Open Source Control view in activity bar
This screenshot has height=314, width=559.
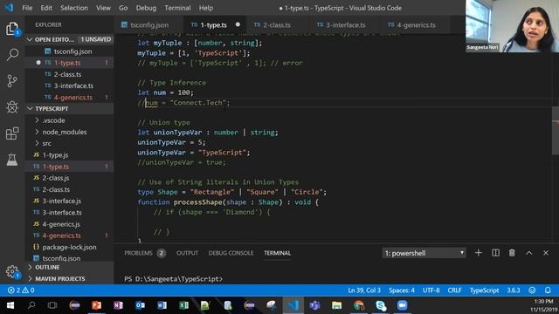pos(12,81)
